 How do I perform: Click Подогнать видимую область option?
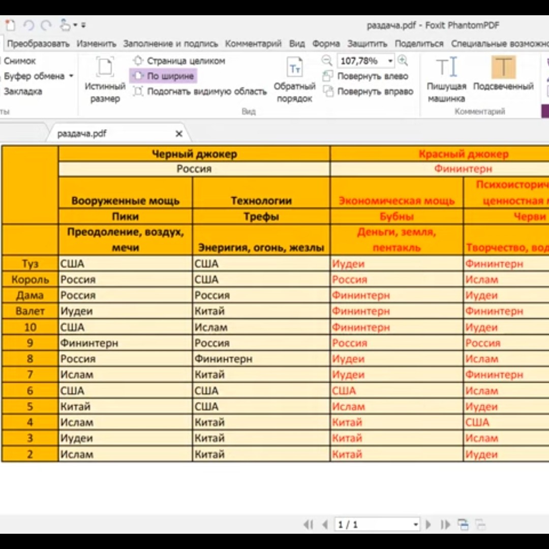click(x=200, y=91)
